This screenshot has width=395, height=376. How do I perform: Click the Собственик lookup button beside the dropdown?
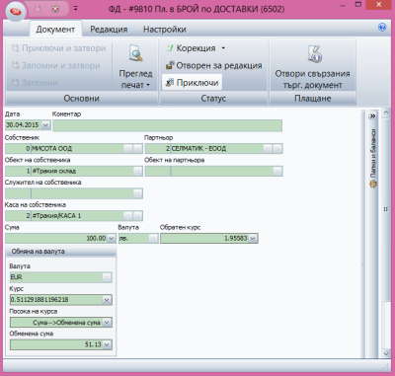tap(137, 149)
